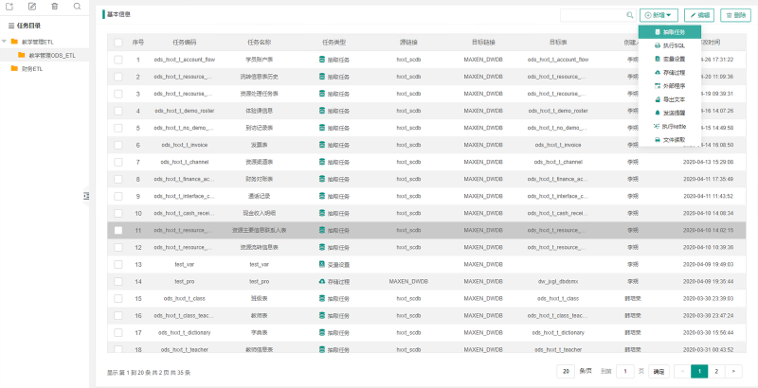Viewport: 758px width, 388px height.
Task: Click the test_pro task code cell
Action: [x=184, y=281]
